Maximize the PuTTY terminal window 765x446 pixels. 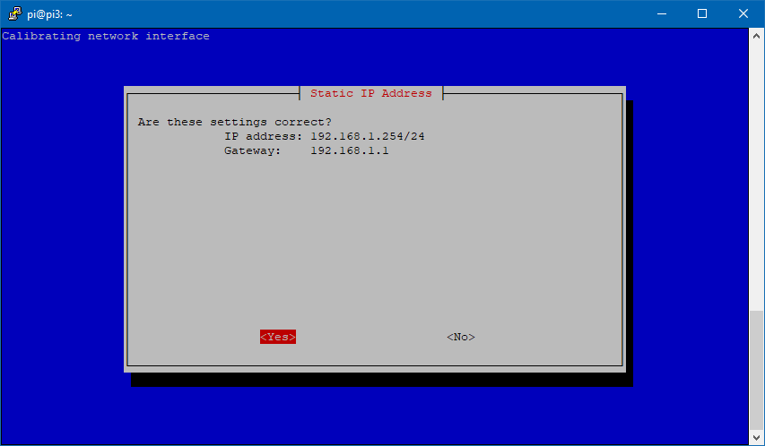coord(702,13)
